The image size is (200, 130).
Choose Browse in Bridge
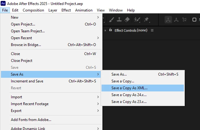pyautogui.click(x=51, y=45)
